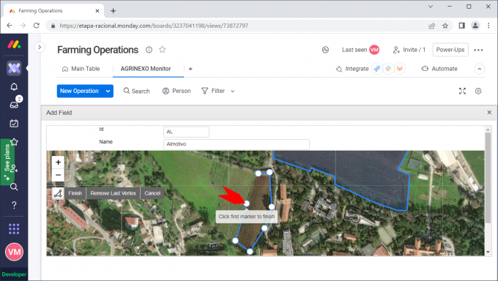Star the Farming Operations board
This screenshot has height=281, width=498.
pyautogui.click(x=163, y=50)
